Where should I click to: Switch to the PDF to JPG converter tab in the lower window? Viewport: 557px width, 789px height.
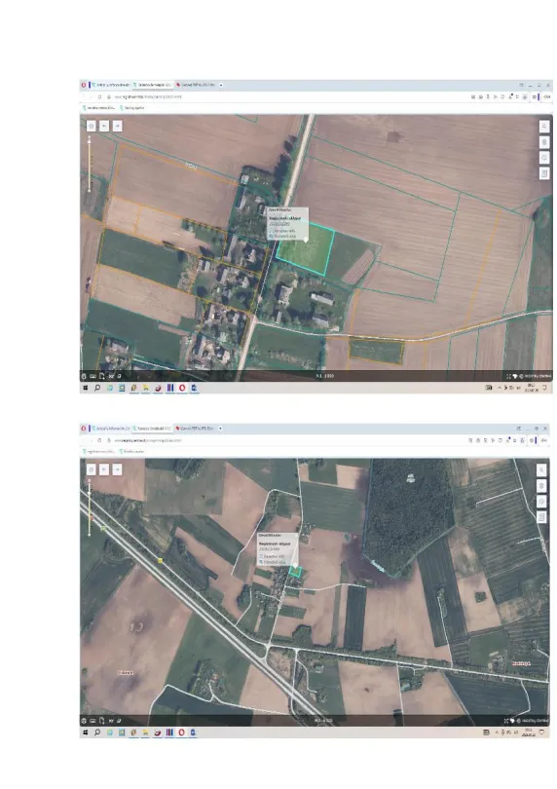[x=194, y=429]
